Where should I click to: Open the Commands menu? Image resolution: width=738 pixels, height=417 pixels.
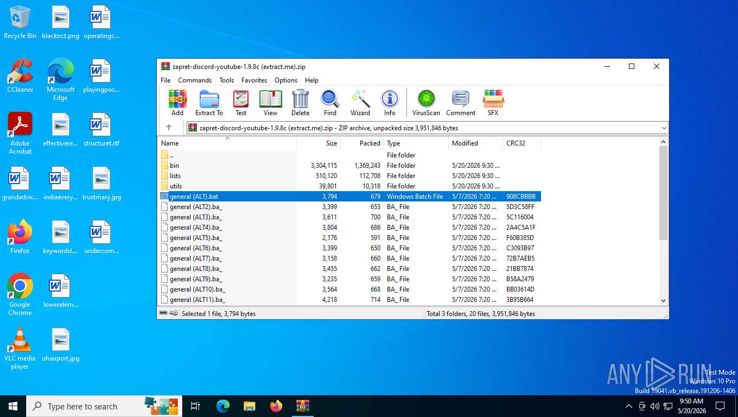[195, 80]
